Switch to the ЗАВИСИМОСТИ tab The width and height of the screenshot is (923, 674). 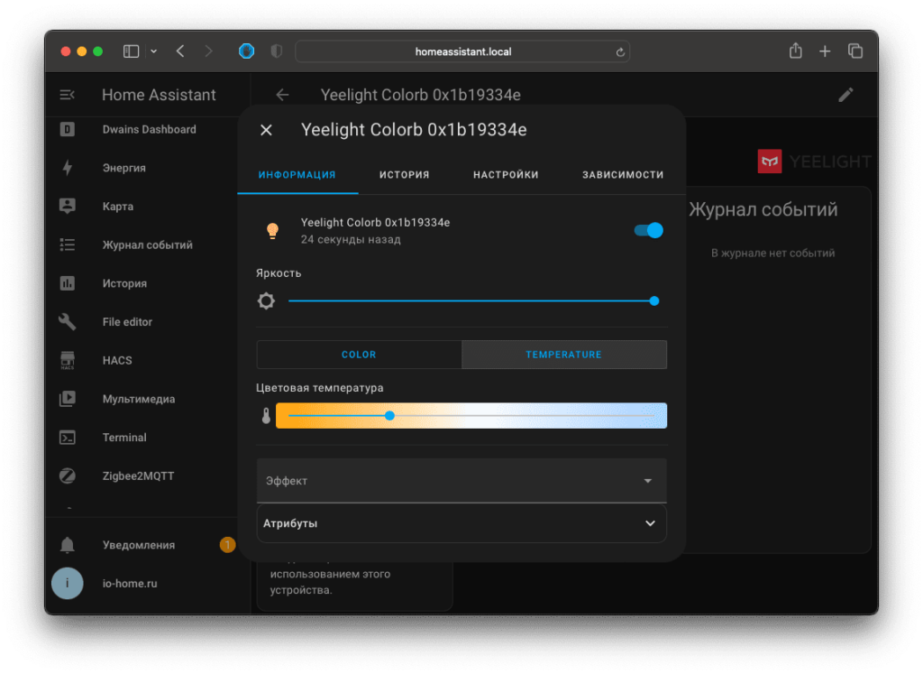point(623,174)
